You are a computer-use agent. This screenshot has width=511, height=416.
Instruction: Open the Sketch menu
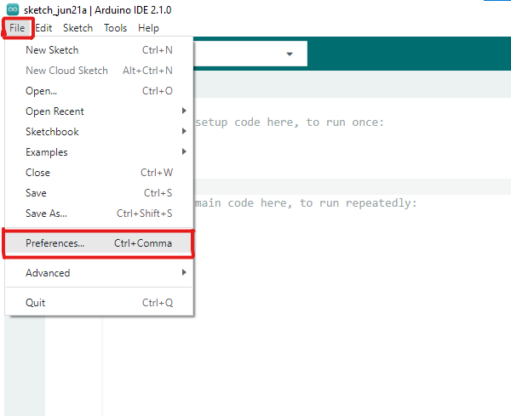click(78, 28)
